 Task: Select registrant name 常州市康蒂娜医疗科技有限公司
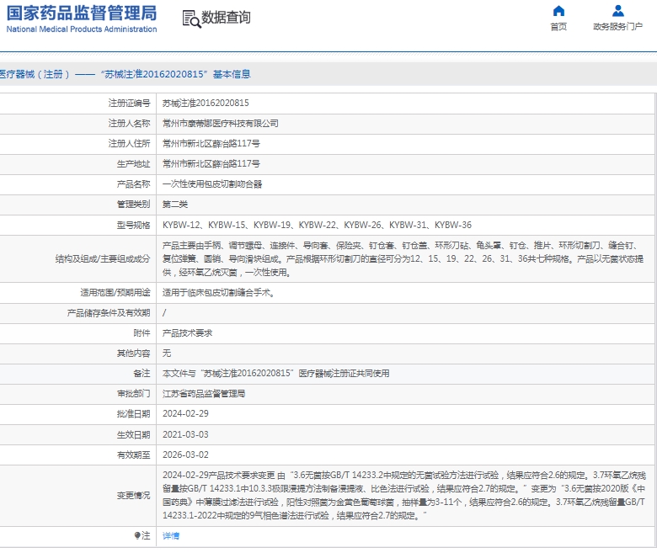pyautogui.click(x=221, y=124)
